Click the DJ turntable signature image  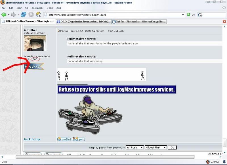(90, 115)
